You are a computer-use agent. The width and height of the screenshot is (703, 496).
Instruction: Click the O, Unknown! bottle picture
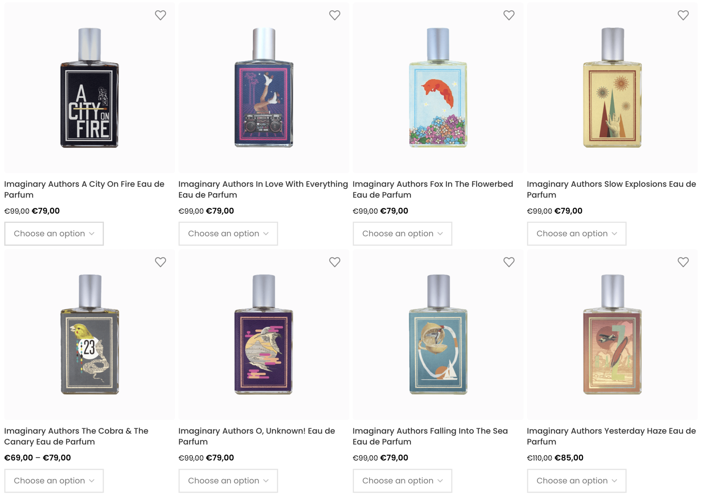[264, 334]
